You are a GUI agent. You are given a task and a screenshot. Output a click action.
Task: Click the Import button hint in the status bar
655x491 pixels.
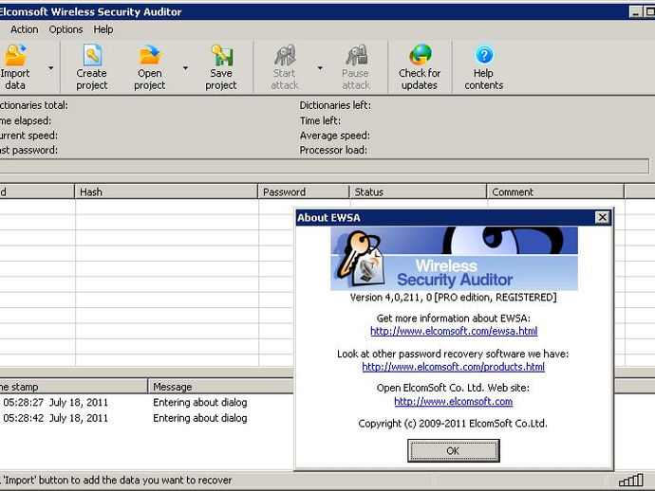pyautogui.click(x=116, y=481)
